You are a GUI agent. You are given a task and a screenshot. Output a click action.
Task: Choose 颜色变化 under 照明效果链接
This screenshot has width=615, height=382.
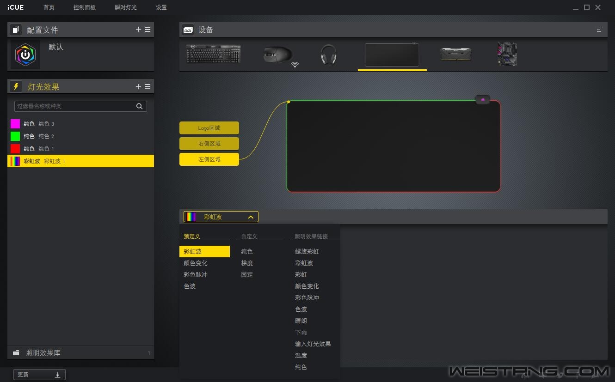pyautogui.click(x=307, y=286)
